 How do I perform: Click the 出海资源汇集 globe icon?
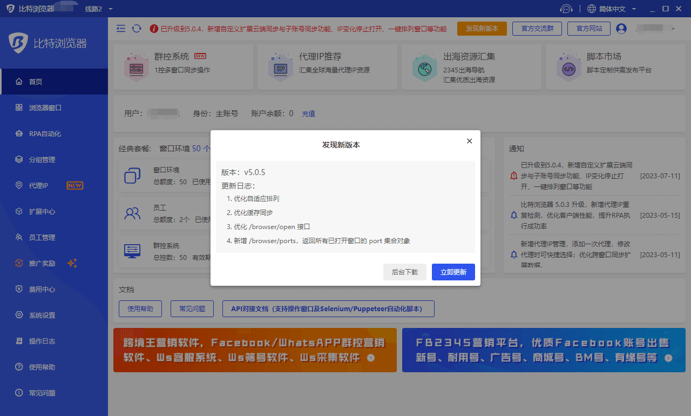point(424,68)
